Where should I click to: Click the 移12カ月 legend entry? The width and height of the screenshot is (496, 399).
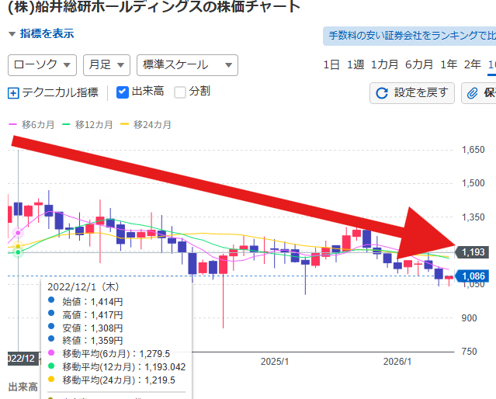88,125
